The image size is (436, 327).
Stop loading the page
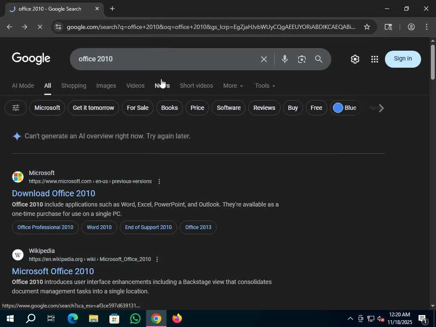pos(40,27)
